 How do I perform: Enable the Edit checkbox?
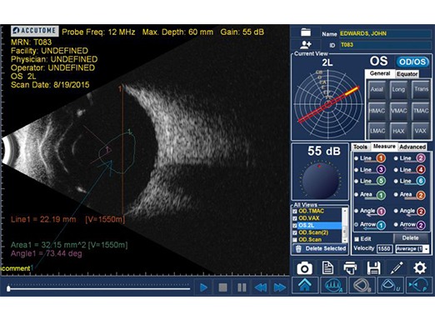(357, 239)
